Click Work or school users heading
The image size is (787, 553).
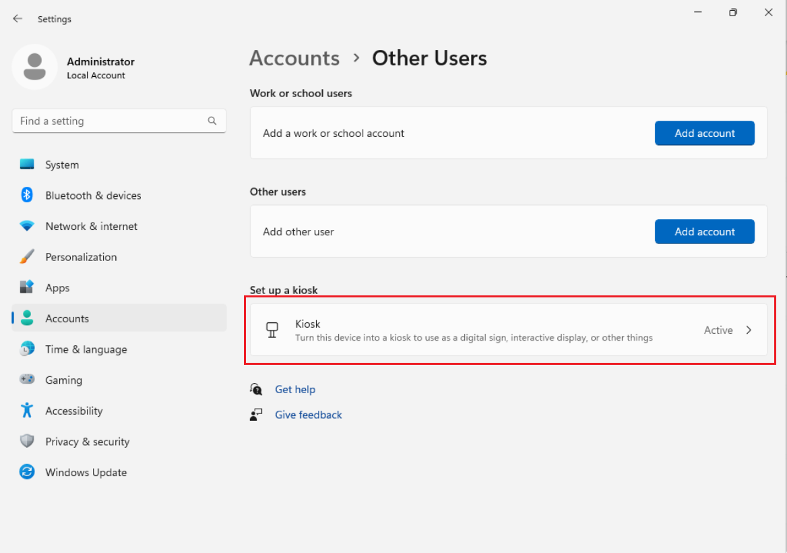pyautogui.click(x=301, y=94)
